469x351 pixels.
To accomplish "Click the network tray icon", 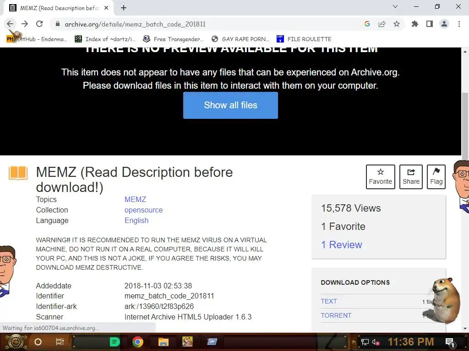I will 365,342.
